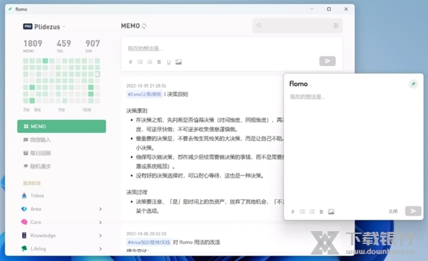Click timestamp 2022-10-05 20:52:33
428x261 pixels.
click(x=146, y=233)
